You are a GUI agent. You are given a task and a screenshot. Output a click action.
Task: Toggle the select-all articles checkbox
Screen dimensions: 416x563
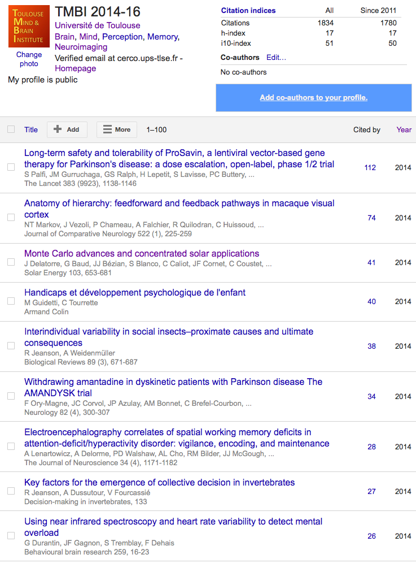pos(11,129)
